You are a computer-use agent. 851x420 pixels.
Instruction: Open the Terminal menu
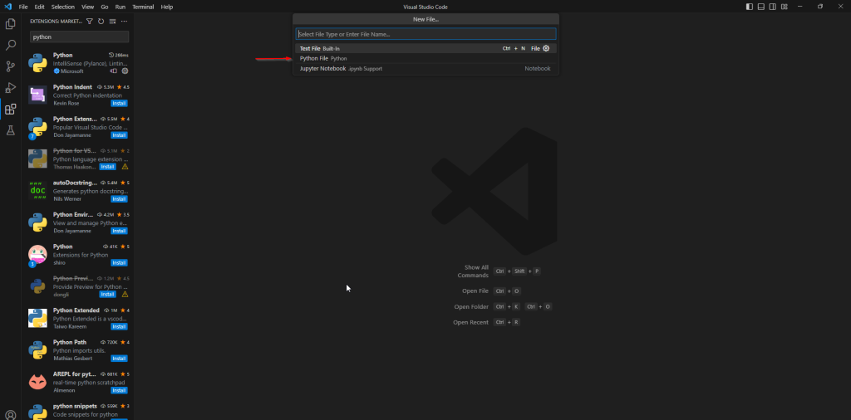tap(142, 7)
